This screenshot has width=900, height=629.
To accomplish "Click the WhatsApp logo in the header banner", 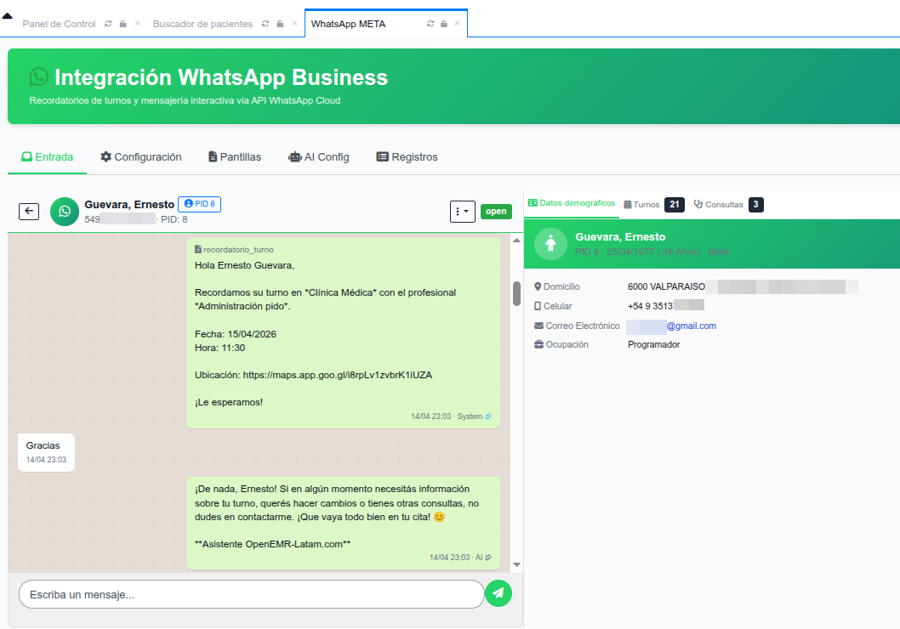I will (x=39, y=76).
